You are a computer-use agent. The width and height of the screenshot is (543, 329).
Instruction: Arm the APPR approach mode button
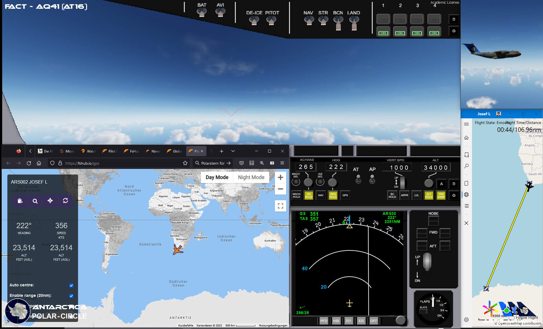[x=404, y=195]
